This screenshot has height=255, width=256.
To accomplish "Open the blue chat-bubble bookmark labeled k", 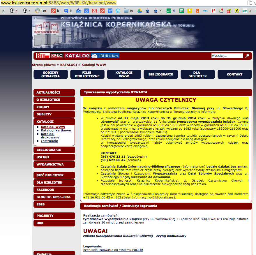I will pyautogui.click(x=68, y=11).
